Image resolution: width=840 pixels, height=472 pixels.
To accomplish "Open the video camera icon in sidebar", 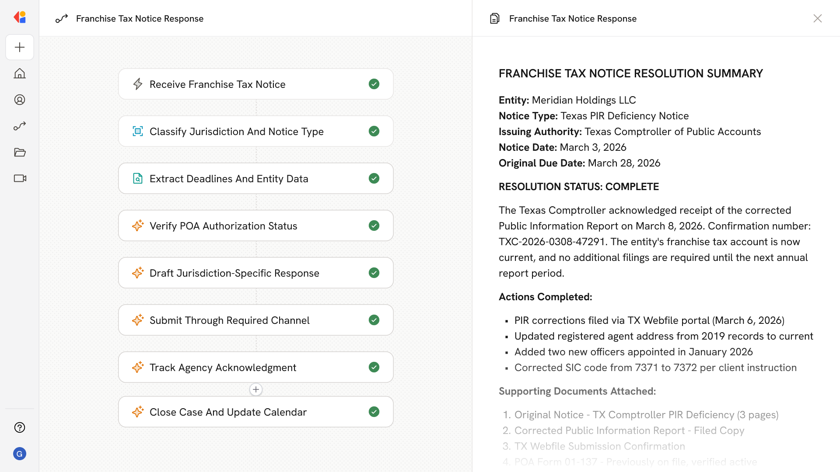I will click(20, 178).
